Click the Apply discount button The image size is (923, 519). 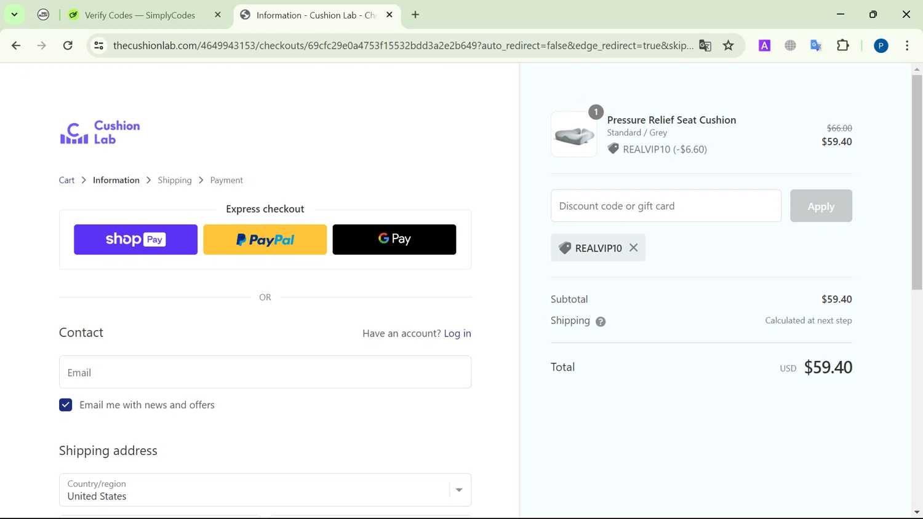[x=821, y=206]
